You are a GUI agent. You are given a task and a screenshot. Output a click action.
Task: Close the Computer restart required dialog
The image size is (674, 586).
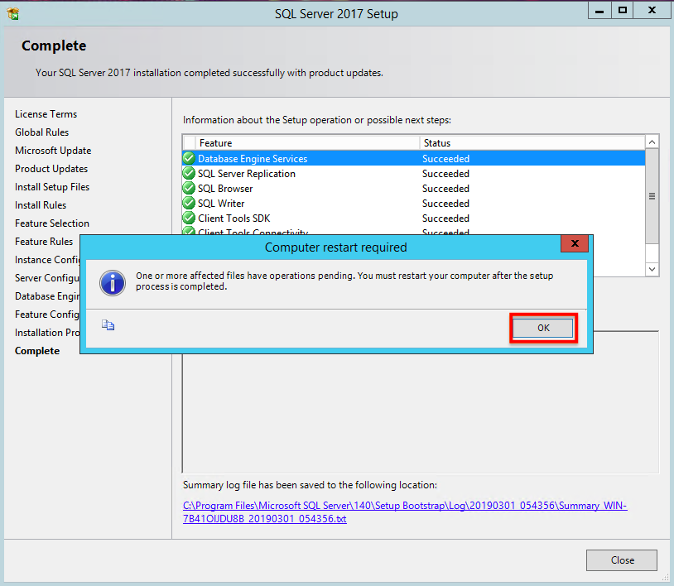coord(575,243)
